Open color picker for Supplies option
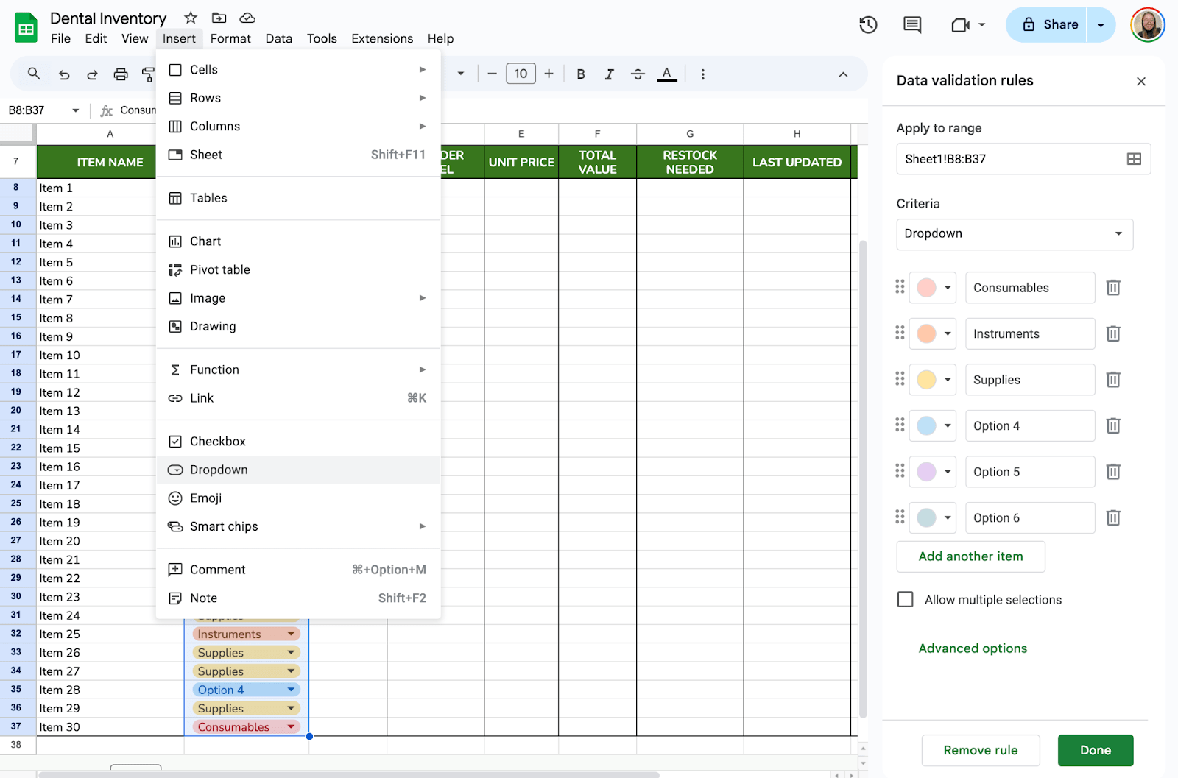Image resolution: width=1178 pixels, height=778 pixels. click(x=933, y=380)
